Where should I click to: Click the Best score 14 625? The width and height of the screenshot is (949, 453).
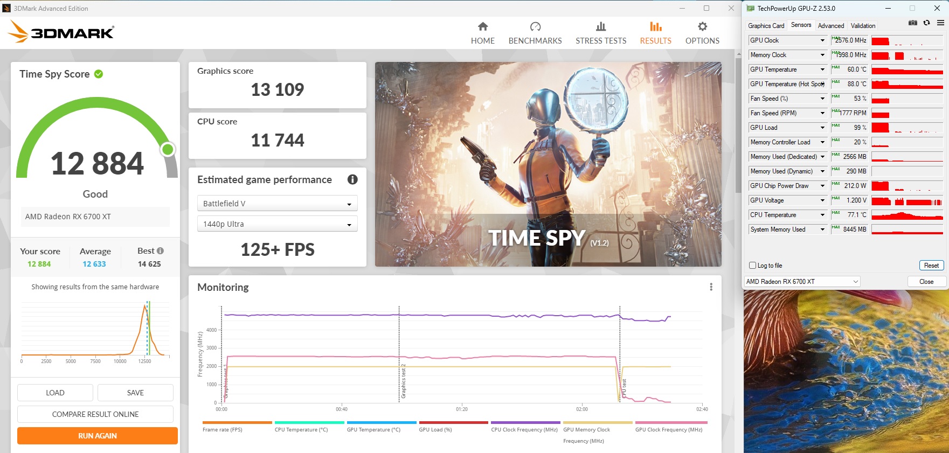click(149, 264)
